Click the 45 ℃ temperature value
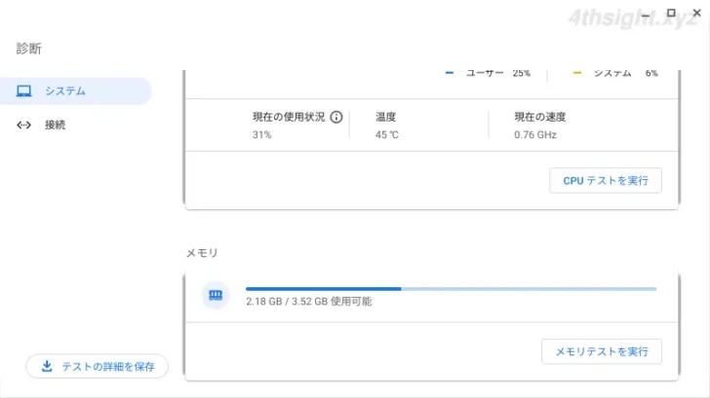This screenshot has width=710, height=398. coord(386,134)
